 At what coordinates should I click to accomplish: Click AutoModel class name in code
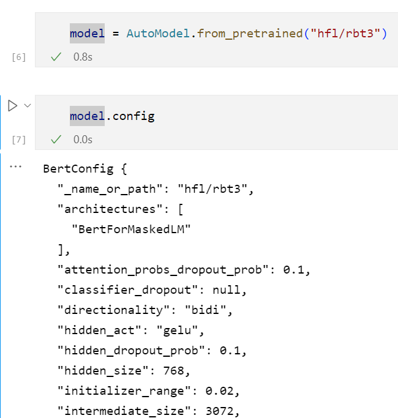(159, 34)
